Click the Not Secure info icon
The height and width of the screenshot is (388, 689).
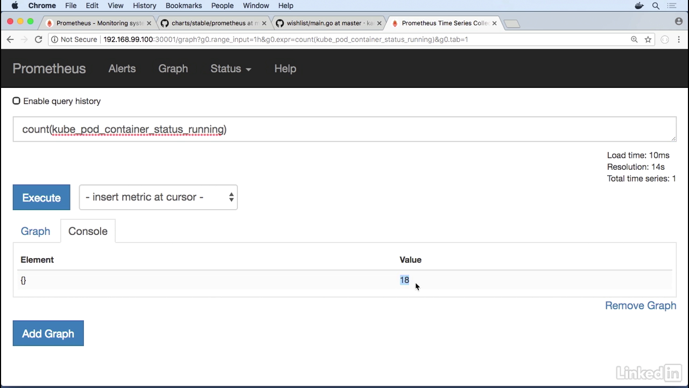pos(54,39)
